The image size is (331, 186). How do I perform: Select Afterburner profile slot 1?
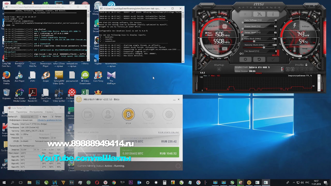coord(288,69)
